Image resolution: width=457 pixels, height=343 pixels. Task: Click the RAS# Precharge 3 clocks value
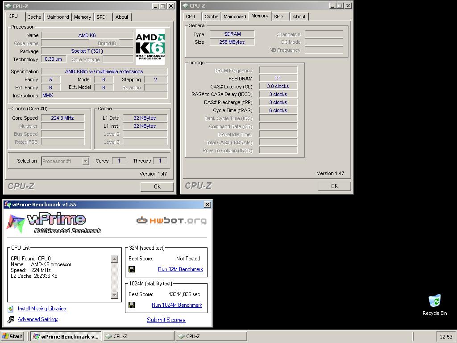pyautogui.click(x=278, y=102)
